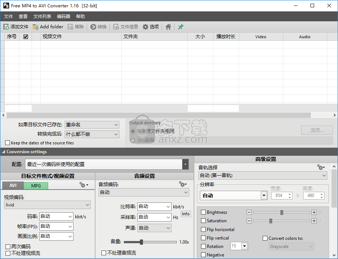Check the Convert colors to checkbox

click(x=265, y=238)
